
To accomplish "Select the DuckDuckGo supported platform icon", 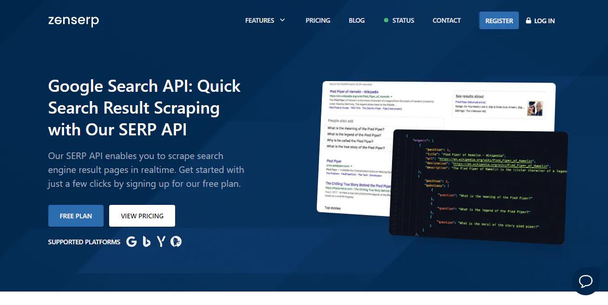I will pyautogui.click(x=177, y=241).
